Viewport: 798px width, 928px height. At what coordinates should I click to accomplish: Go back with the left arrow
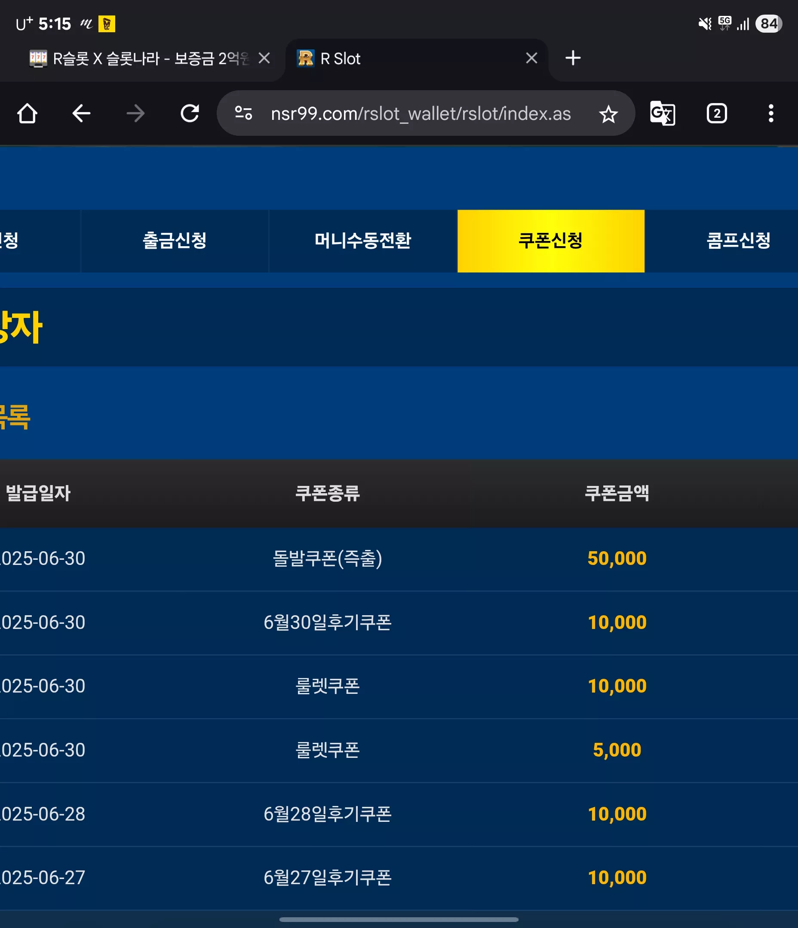[x=81, y=113]
